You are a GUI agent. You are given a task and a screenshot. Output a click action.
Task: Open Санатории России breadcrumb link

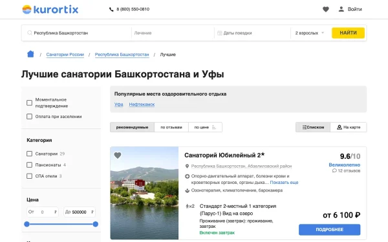click(65, 55)
